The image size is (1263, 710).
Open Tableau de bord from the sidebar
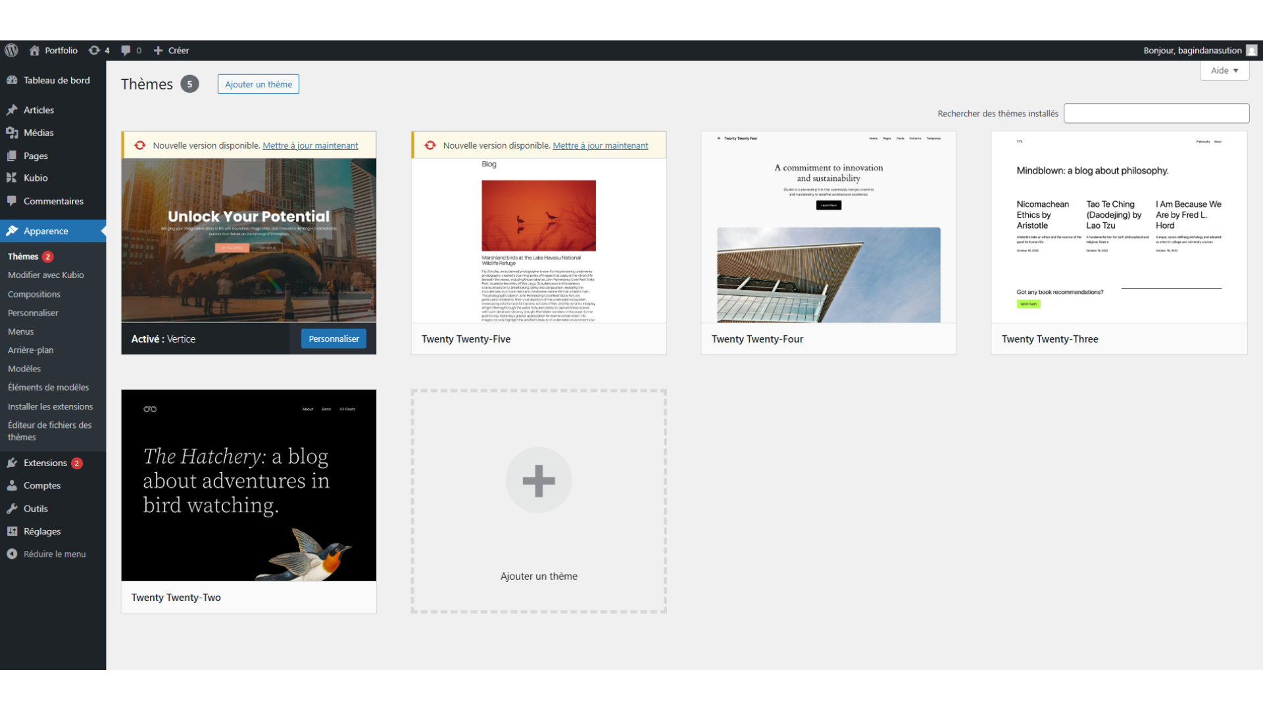(x=56, y=80)
